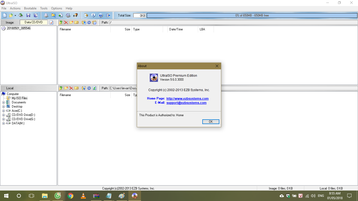Open the Bootable menu

[30, 8]
